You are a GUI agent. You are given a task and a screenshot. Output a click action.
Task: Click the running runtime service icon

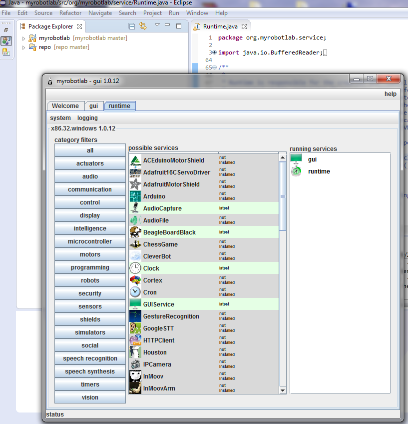click(x=296, y=171)
